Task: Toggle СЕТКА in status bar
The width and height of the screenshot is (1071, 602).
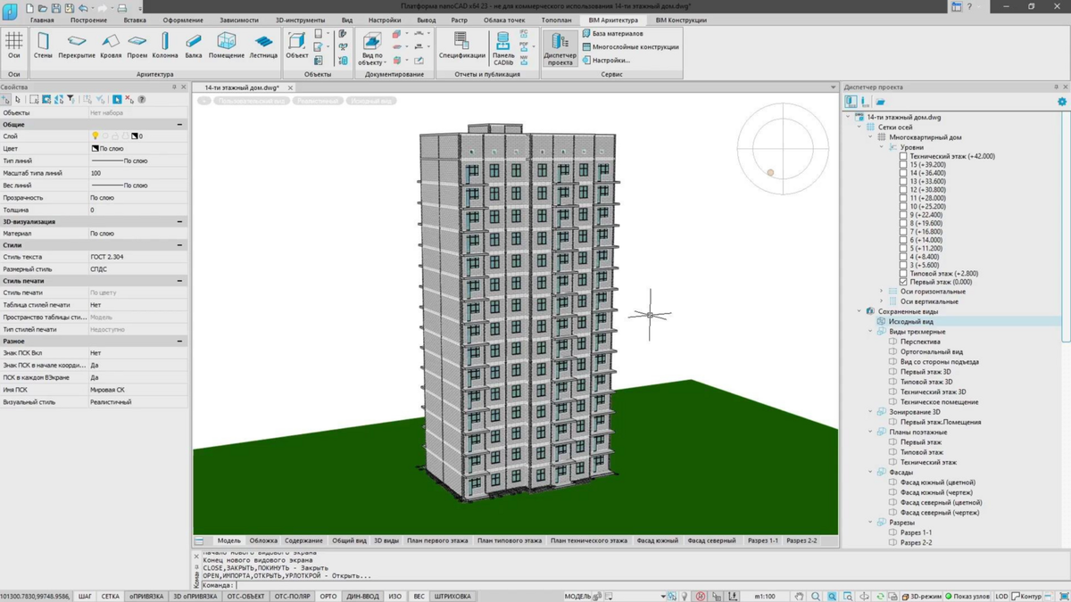Action: coord(110,596)
